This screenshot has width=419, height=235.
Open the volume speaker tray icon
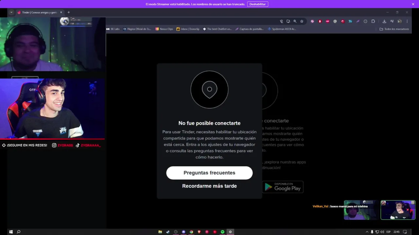(x=382, y=232)
